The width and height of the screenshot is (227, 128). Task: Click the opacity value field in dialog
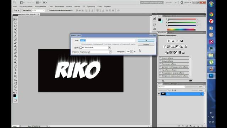point(128,52)
